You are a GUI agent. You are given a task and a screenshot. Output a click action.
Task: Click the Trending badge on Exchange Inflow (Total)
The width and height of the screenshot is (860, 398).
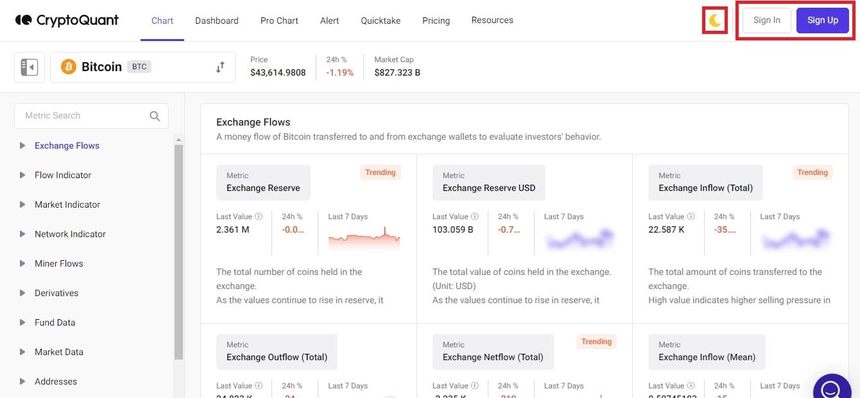[x=813, y=172]
